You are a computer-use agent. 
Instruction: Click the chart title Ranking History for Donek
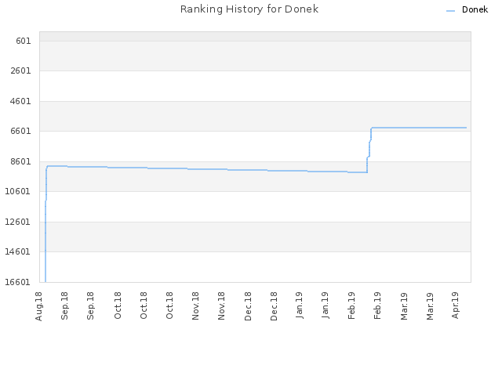click(249, 9)
